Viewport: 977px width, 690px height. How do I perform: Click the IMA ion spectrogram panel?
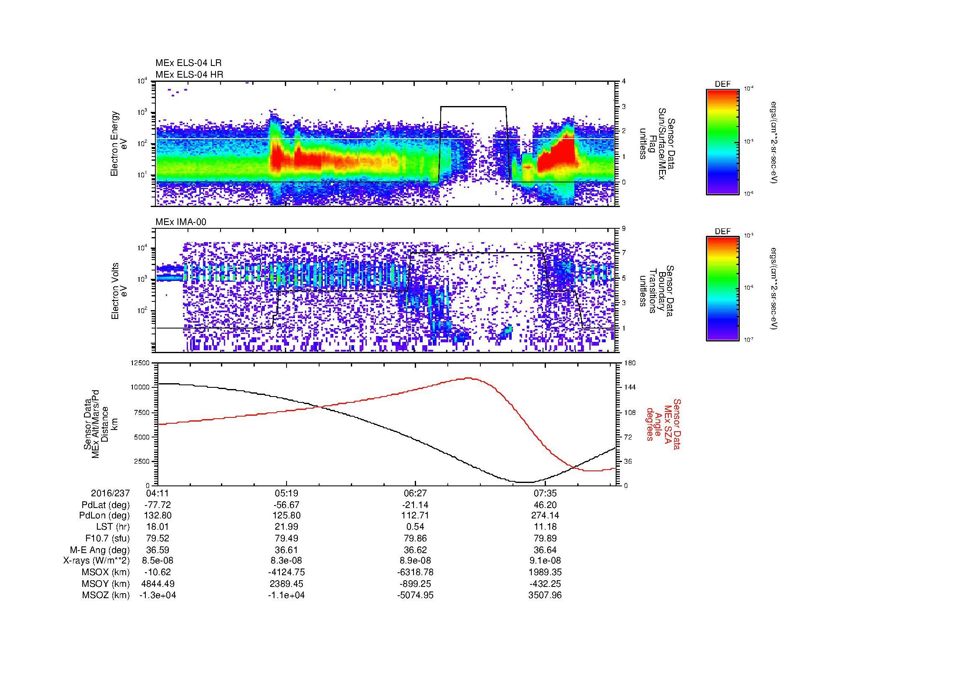[x=386, y=291]
